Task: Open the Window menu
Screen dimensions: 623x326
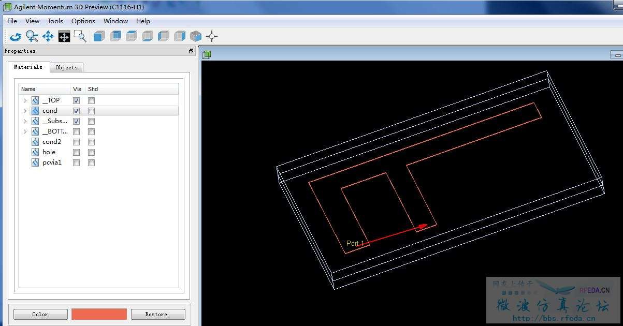Action: (115, 21)
